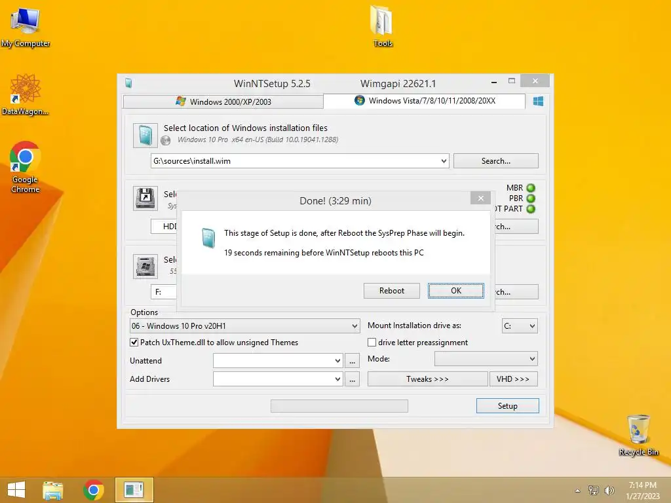Open volume control tray icon

coord(609,490)
